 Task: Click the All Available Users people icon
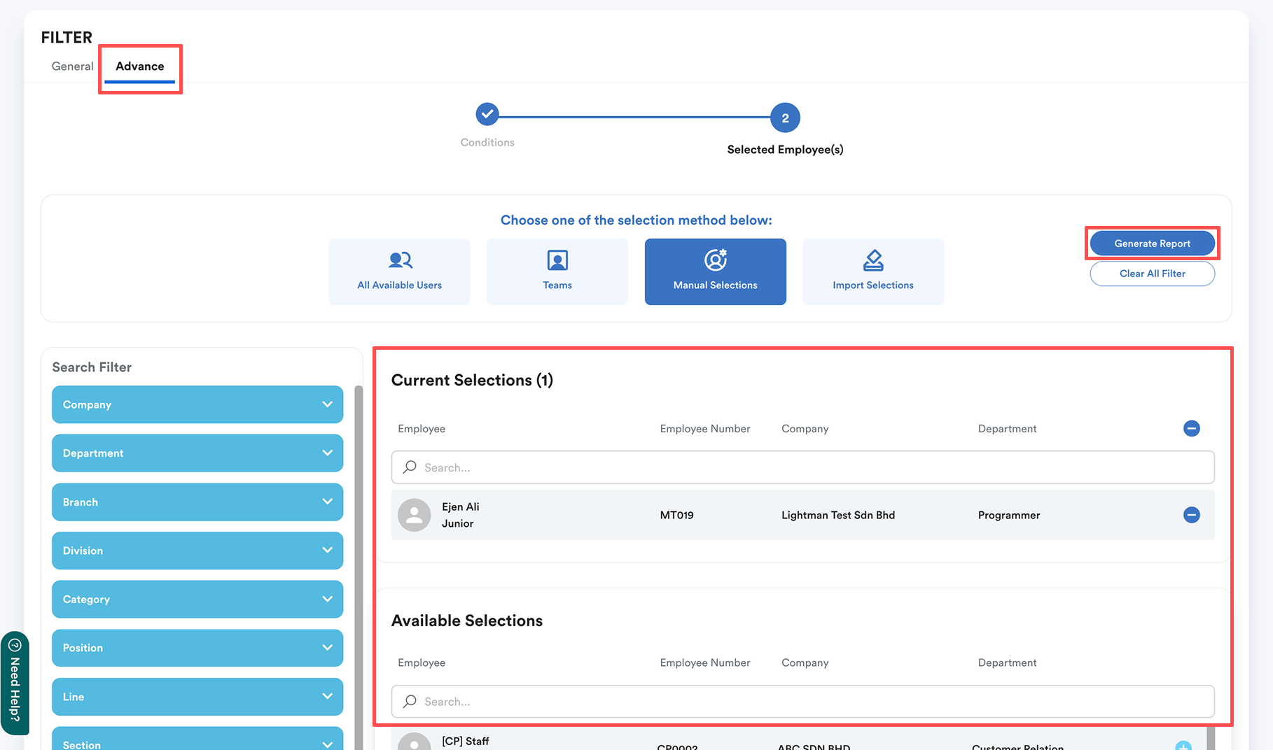click(400, 260)
